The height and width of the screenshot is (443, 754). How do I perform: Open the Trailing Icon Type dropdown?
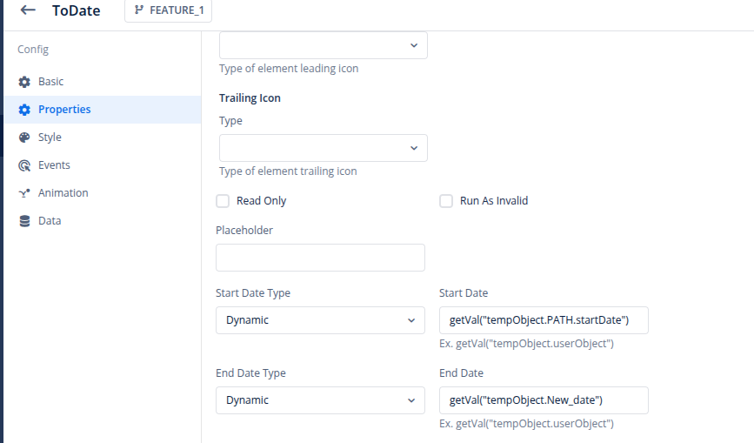[324, 148]
